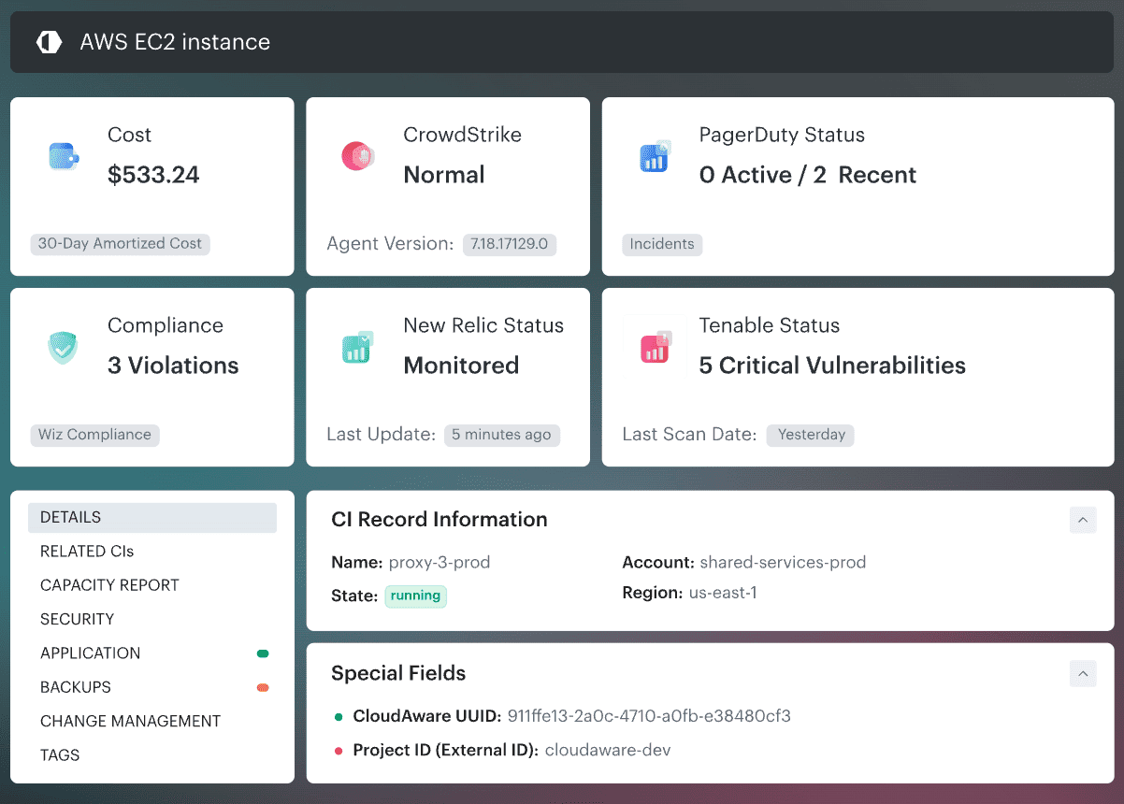Viewport: 1124px width, 804px height.
Task: Click the Last Scan Date label
Action: (689, 435)
